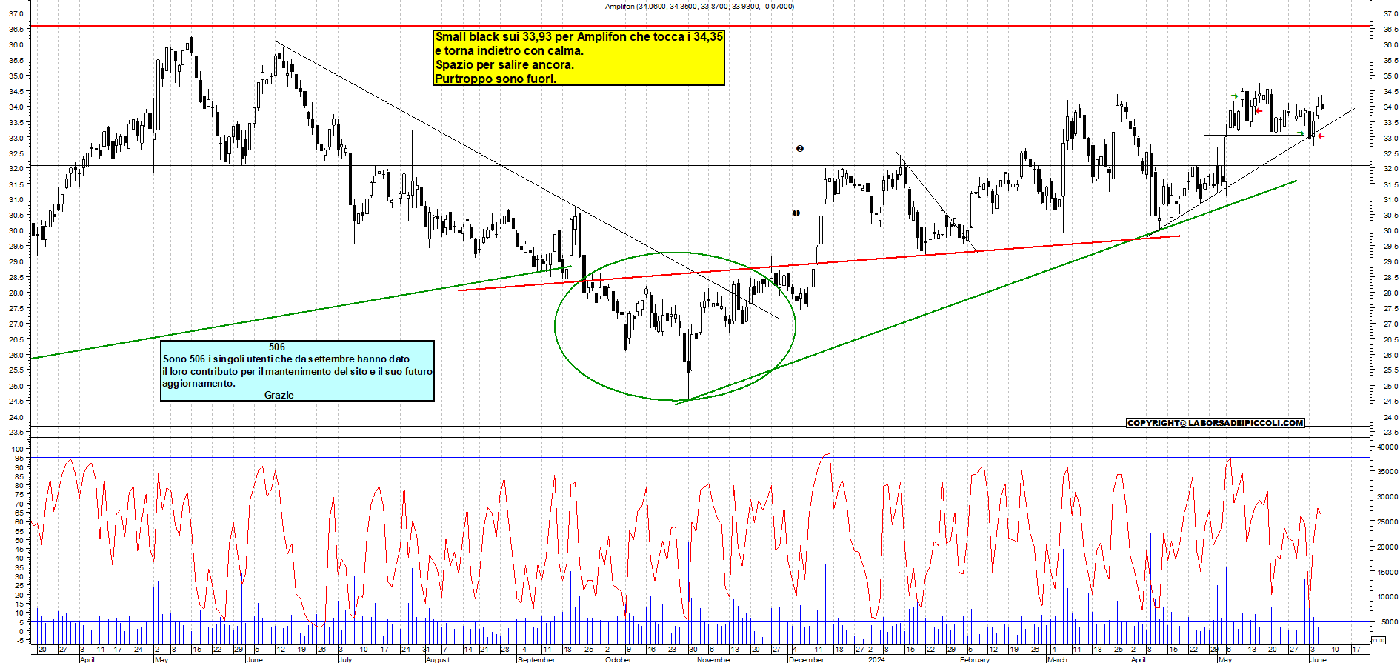Screen dimensions: 1400x663
Task: Click the 25000 volume scale value
Action: (1387, 522)
